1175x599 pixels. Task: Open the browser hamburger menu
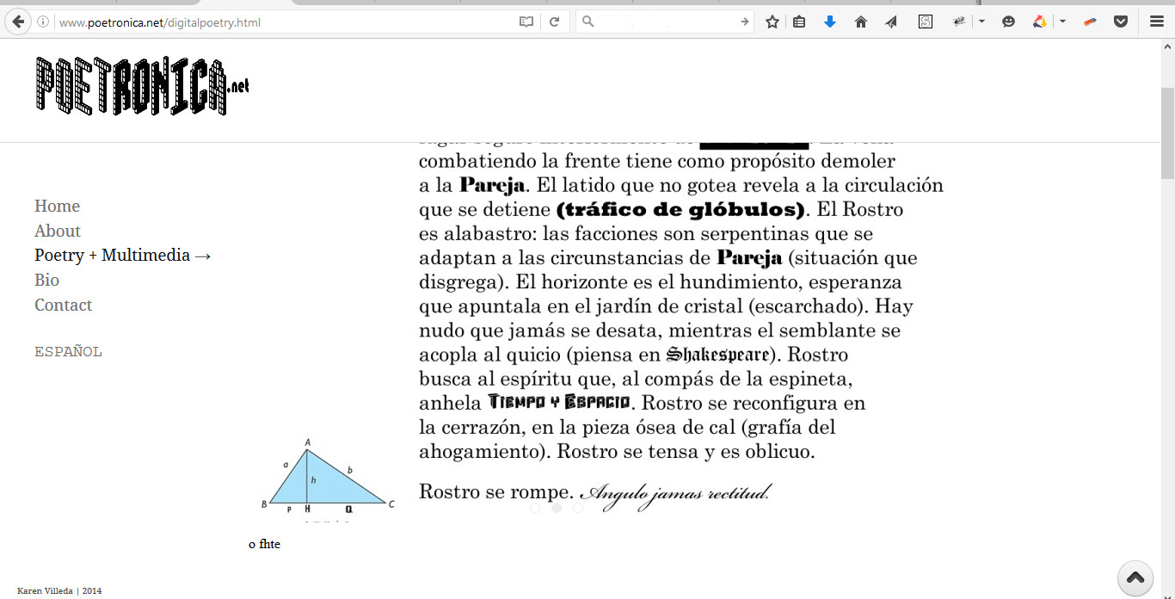(1157, 22)
